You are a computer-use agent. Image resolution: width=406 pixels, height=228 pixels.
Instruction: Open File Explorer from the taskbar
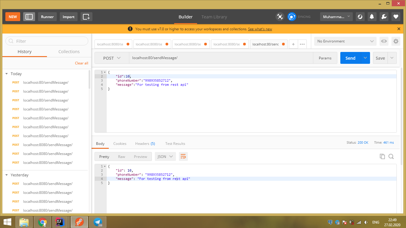click(x=24, y=222)
